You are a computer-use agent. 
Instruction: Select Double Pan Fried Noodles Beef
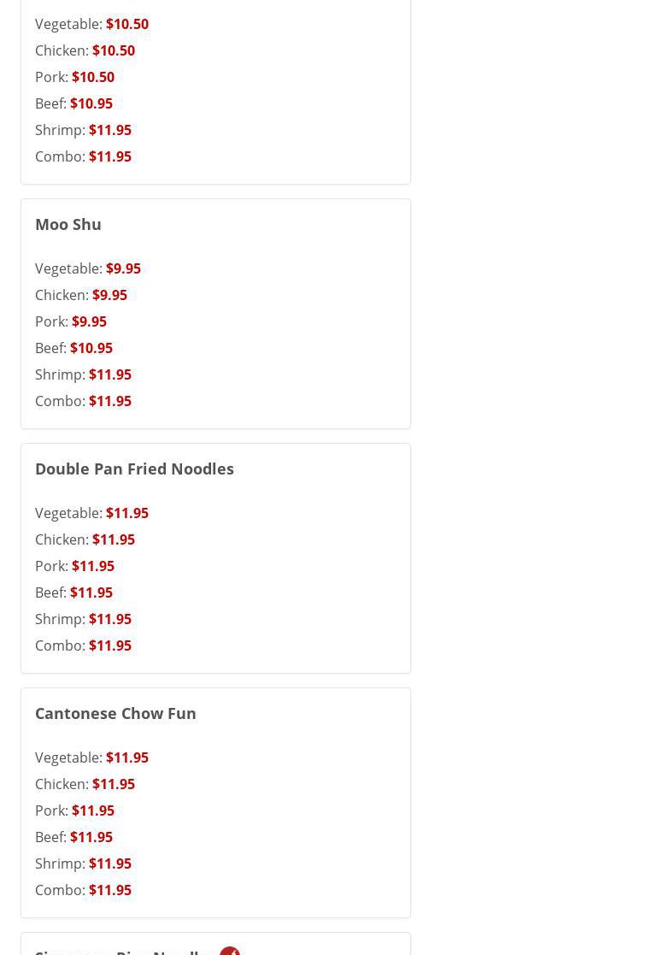tap(73, 592)
